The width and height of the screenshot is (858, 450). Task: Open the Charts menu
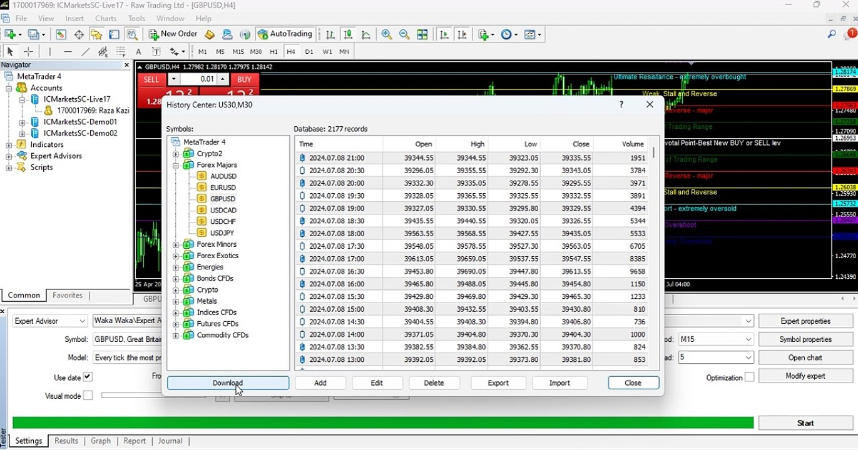click(106, 19)
